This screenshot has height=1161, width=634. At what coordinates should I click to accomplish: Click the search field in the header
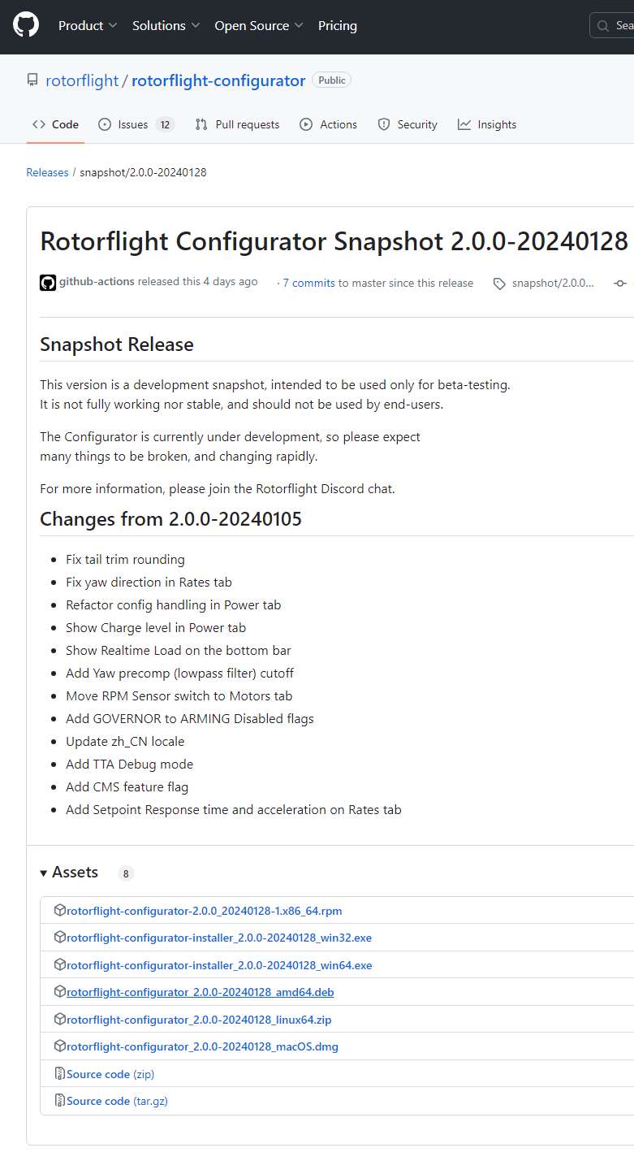pos(614,26)
